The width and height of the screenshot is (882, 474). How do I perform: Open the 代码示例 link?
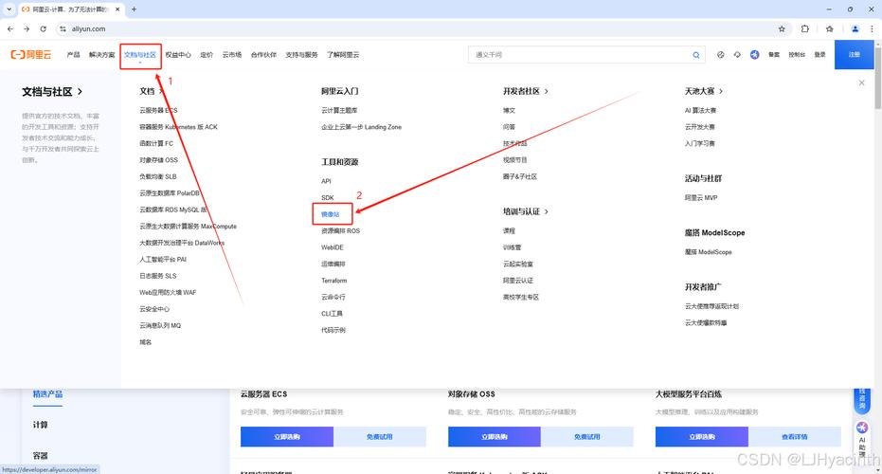pyautogui.click(x=333, y=330)
